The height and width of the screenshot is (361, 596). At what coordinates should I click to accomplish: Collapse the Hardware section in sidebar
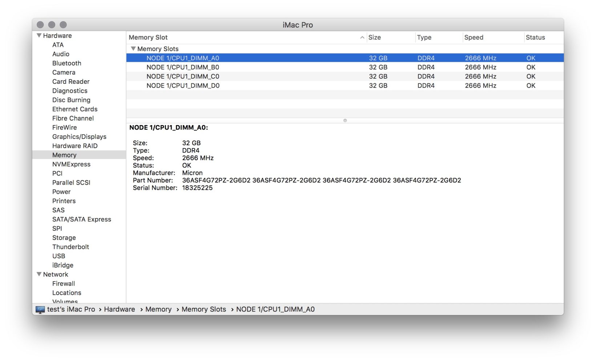tap(39, 36)
